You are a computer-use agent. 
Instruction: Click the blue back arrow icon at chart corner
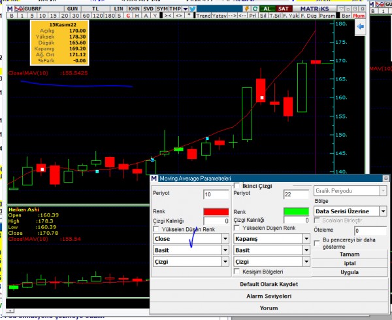(x=360, y=26)
